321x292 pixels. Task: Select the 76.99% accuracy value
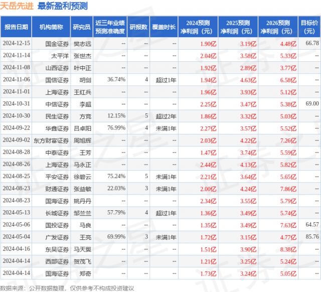click(116, 127)
